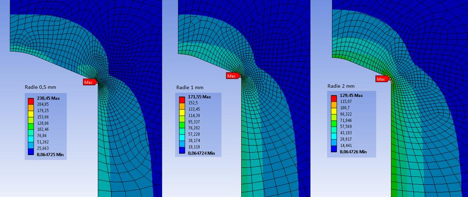The width and height of the screenshot is (468, 197).
Task: Pick the dark blue swatch in Radie 2 mm legend
Action: [x=334, y=149]
